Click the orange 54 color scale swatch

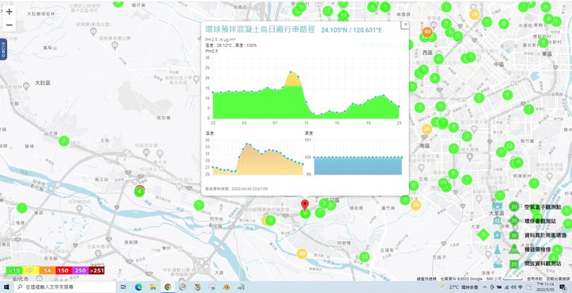(48, 271)
